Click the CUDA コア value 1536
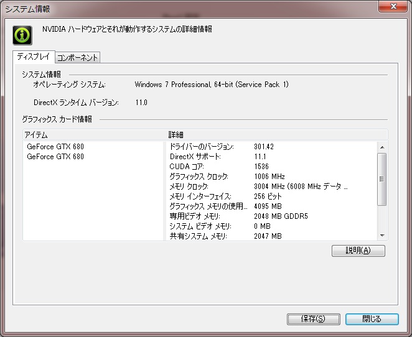 (261, 167)
